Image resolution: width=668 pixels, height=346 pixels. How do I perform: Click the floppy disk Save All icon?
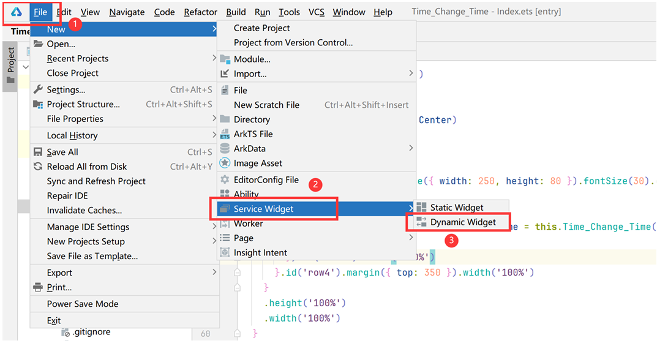click(38, 152)
